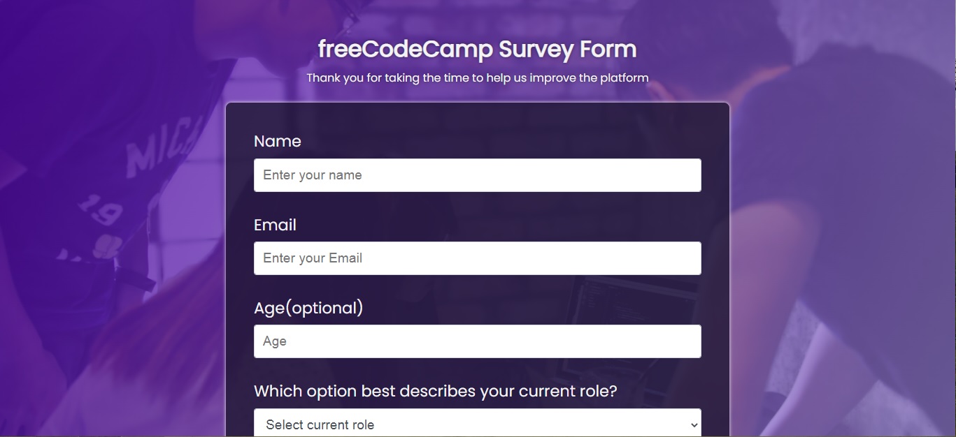The height and width of the screenshot is (437, 956).
Task: Open the Select current role dropdown
Action: (478, 423)
